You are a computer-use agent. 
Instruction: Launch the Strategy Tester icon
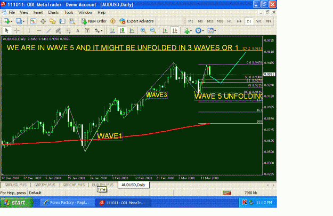click(72, 21)
